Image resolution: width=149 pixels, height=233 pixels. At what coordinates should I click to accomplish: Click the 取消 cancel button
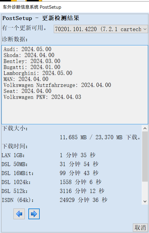tap(140, 228)
